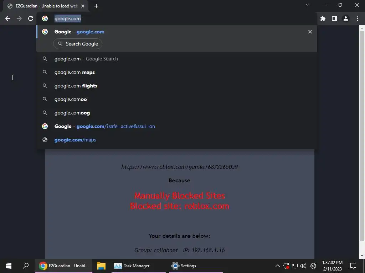
Task: Select the E2Guardian browser tab
Action: click(x=46, y=6)
